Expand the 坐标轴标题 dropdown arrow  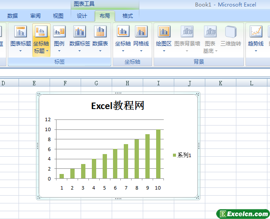coord(47,51)
